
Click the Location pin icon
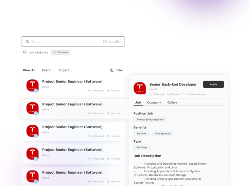[105, 42]
